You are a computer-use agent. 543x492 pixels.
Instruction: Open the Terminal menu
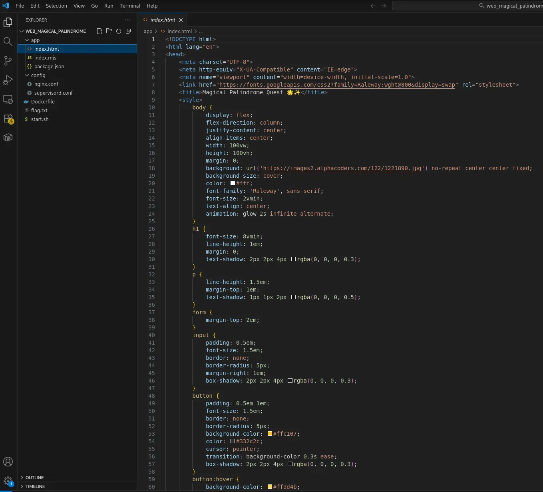click(130, 6)
